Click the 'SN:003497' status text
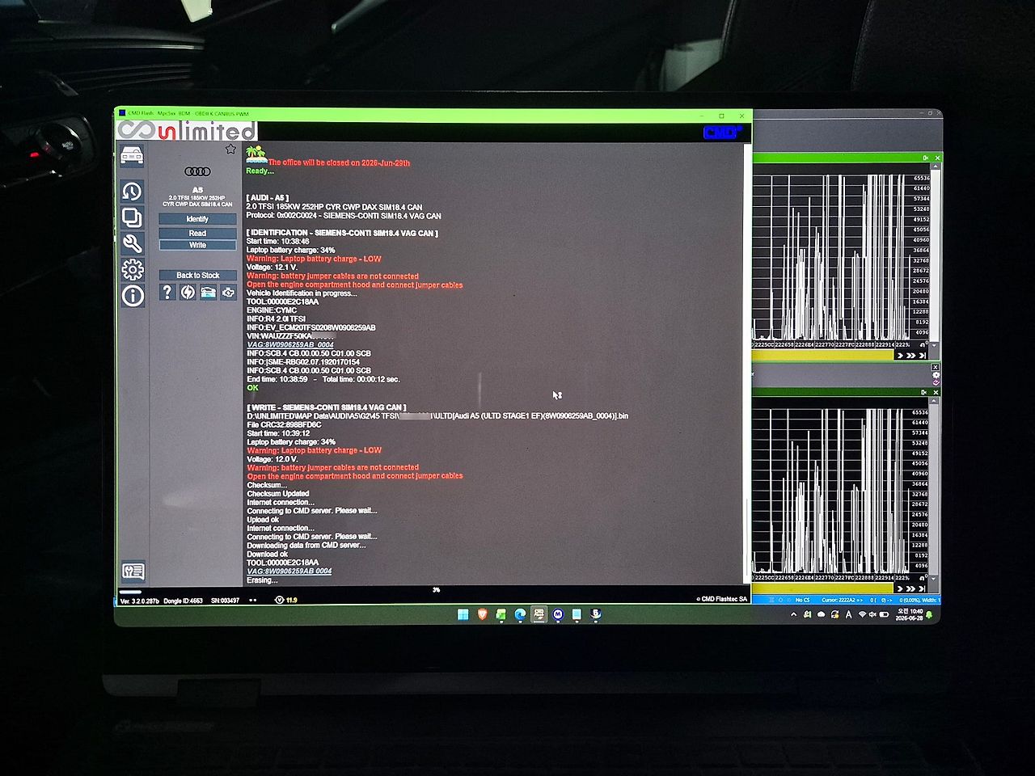Viewport: 1035px width, 776px height. tap(225, 601)
